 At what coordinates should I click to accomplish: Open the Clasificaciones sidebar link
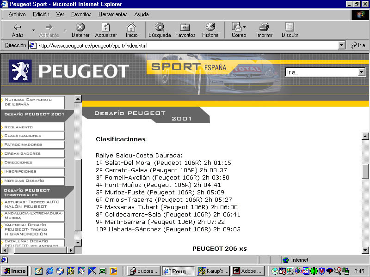click(x=32, y=136)
